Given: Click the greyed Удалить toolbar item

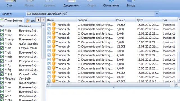Looking at the screenshot, I should (49, 4).
